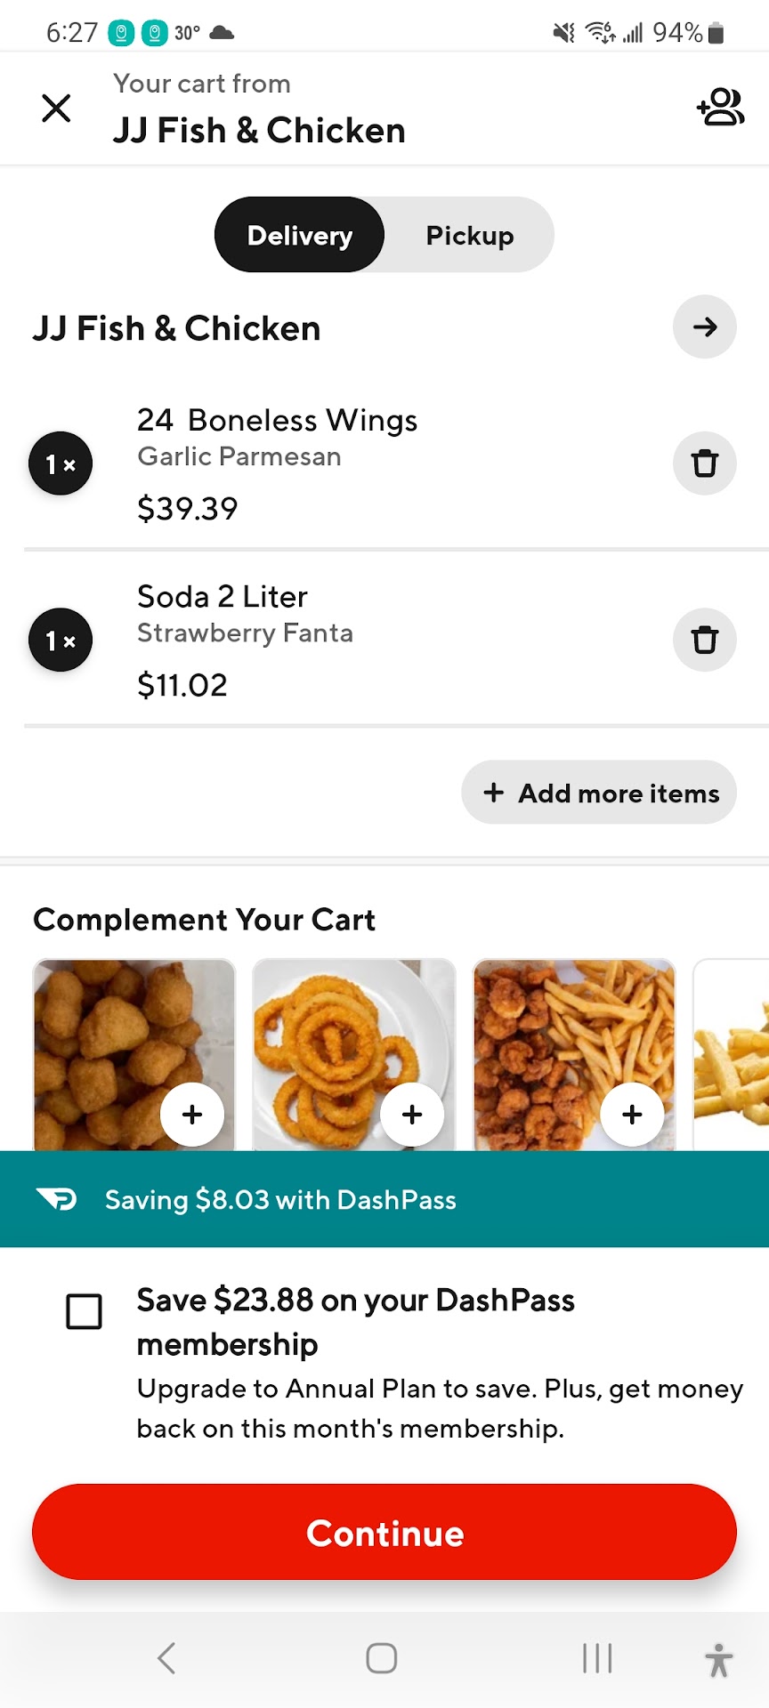Close the cart with the X icon
The height and width of the screenshot is (1708, 769).
[56, 109]
